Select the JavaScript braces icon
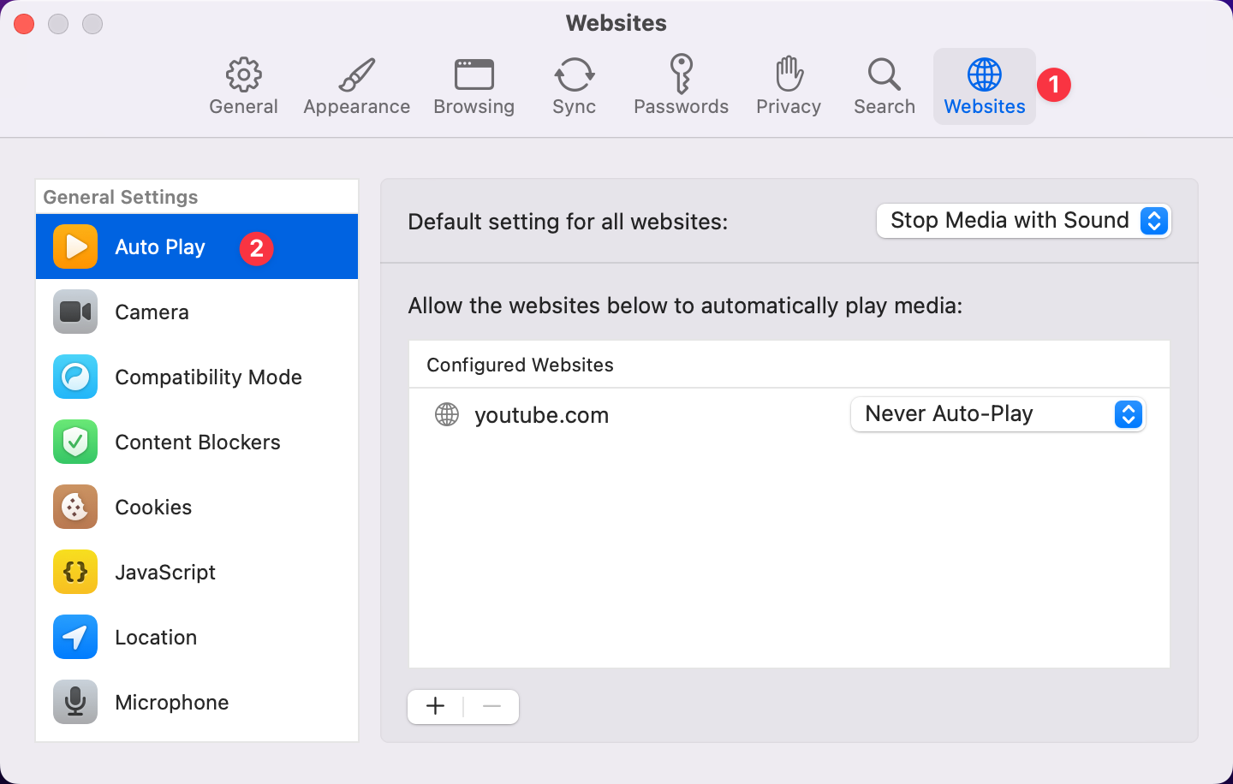 74,572
